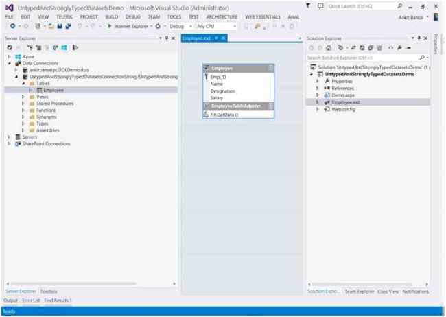
Task: Click the user account avatar picture
Action: tap(436, 17)
